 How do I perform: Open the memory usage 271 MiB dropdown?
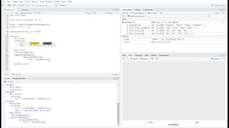[153, 13]
